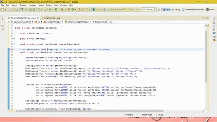Image resolution: width=217 pixels, height=122 pixels.
Task: Open the File menu
Action: click(x=2, y=5)
